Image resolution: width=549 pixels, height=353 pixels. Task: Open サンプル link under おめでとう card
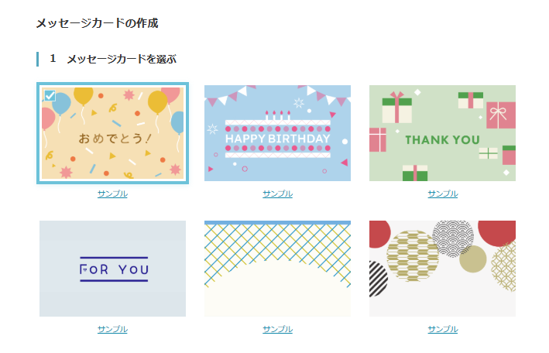point(112,194)
